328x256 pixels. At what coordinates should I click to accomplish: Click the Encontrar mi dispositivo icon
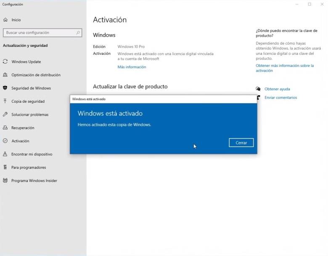click(5, 154)
